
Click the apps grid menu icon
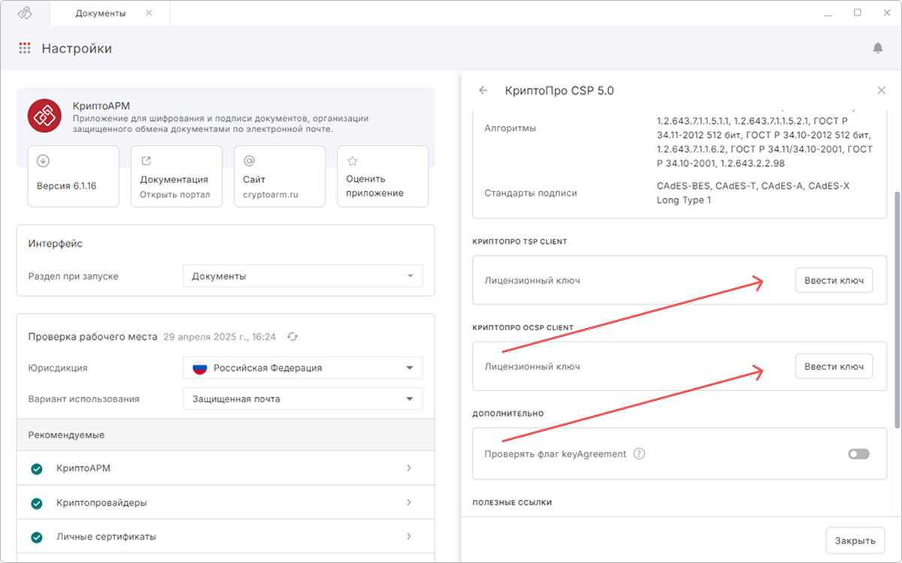[x=25, y=48]
